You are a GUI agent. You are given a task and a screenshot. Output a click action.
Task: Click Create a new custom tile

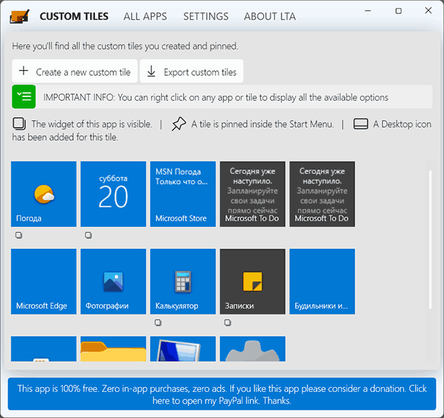(x=74, y=71)
